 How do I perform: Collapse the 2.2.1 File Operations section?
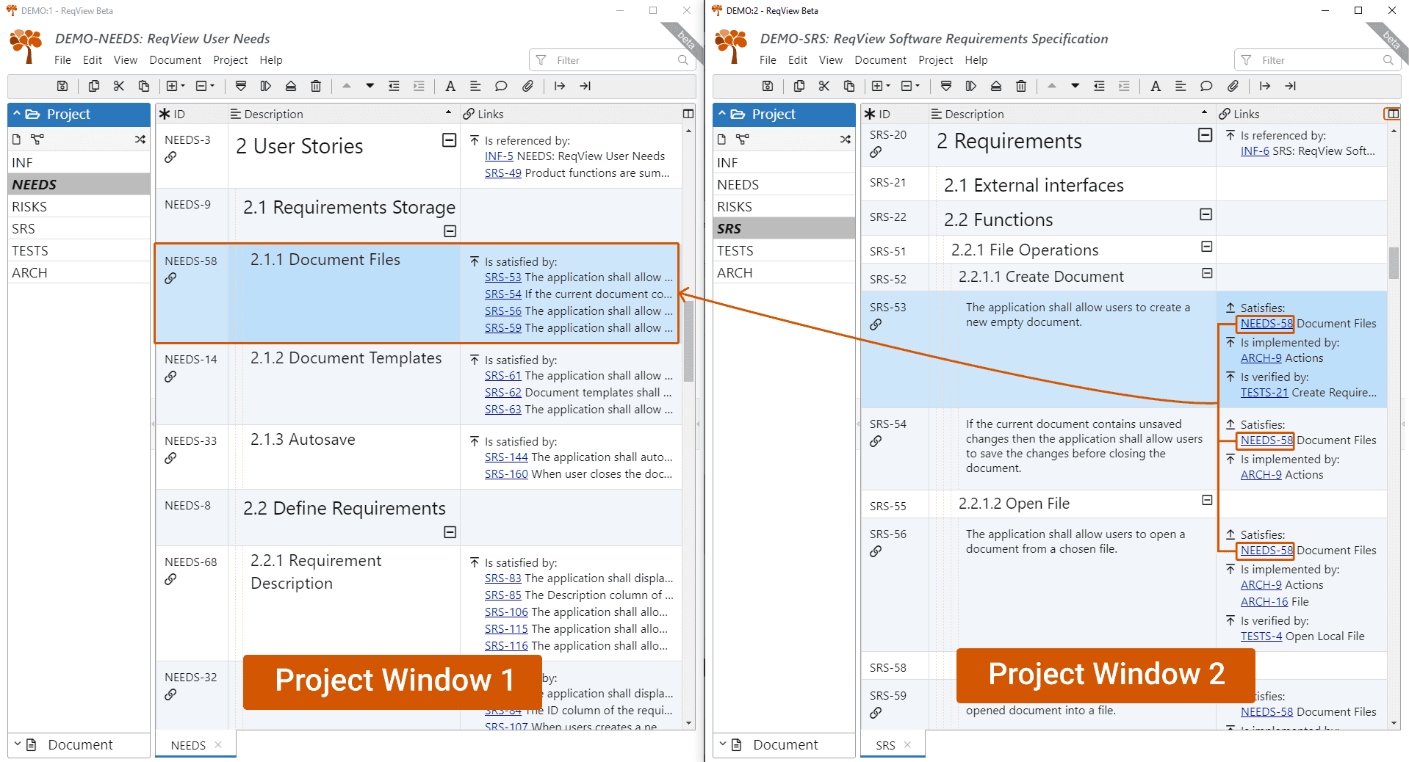[1206, 247]
